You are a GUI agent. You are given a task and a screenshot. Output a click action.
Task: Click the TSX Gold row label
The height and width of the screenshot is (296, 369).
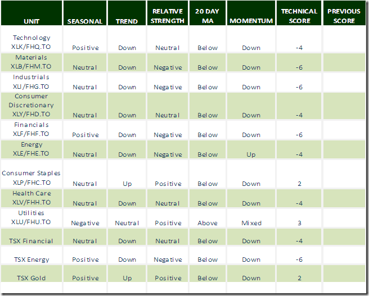(32, 278)
